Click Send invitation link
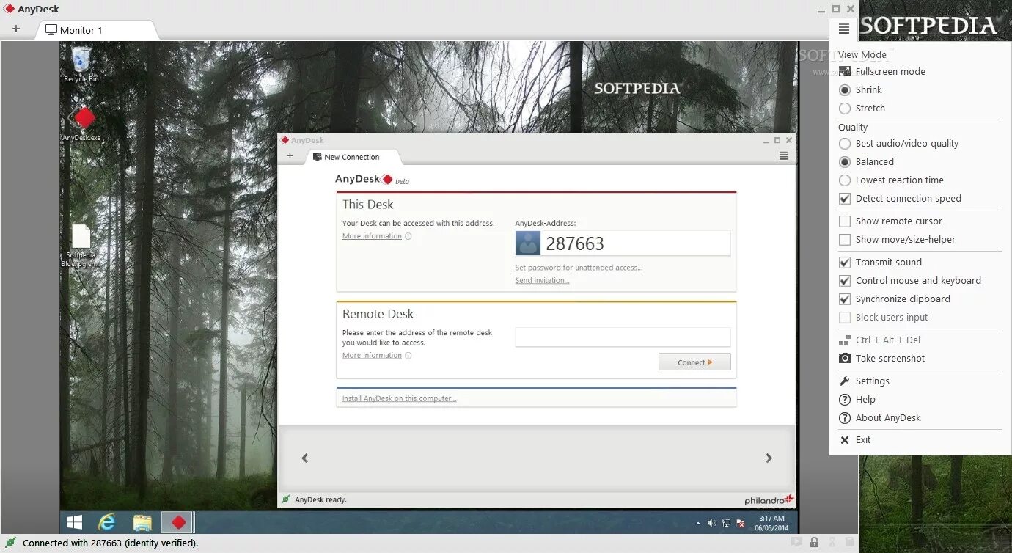The image size is (1012, 553). pos(542,280)
